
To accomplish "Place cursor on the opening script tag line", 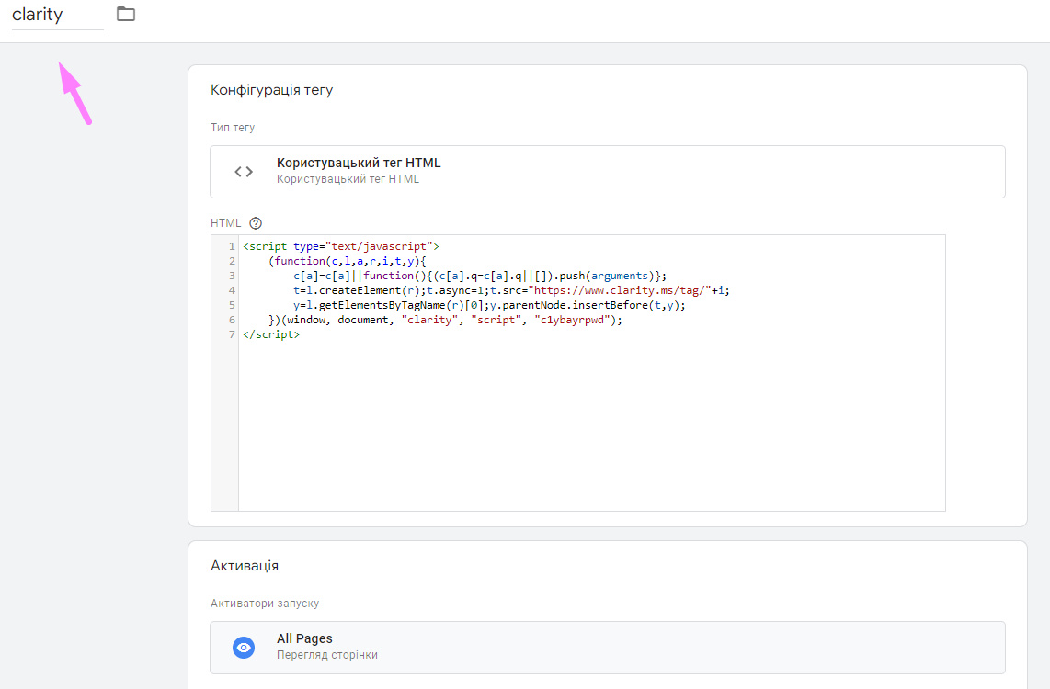I will click(340, 246).
